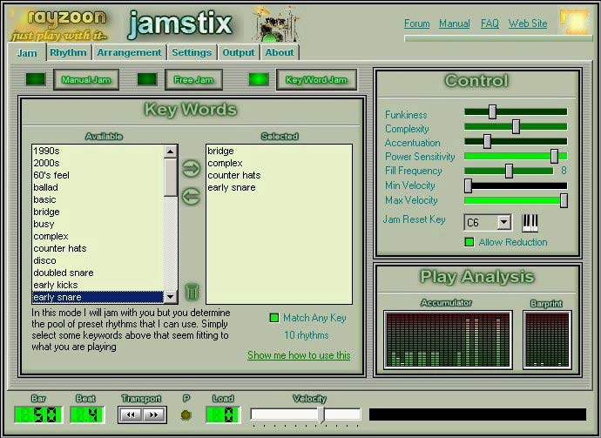
Task: Open the Settings tab
Action: [x=192, y=52]
